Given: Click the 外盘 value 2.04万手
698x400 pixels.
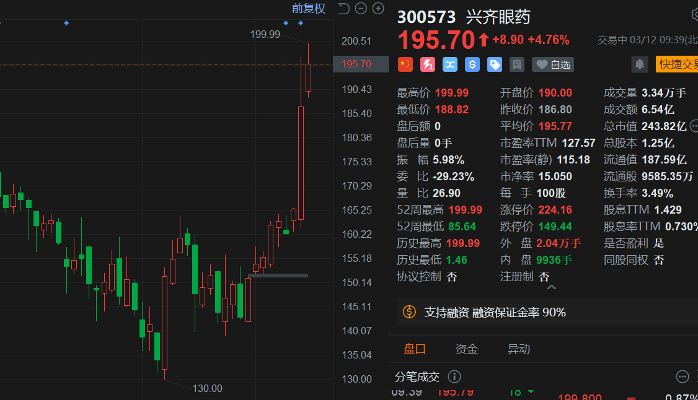Looking at the screenshot, I should point(559,243).
